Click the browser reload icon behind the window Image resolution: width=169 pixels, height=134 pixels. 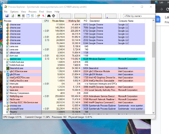point(167,9)
